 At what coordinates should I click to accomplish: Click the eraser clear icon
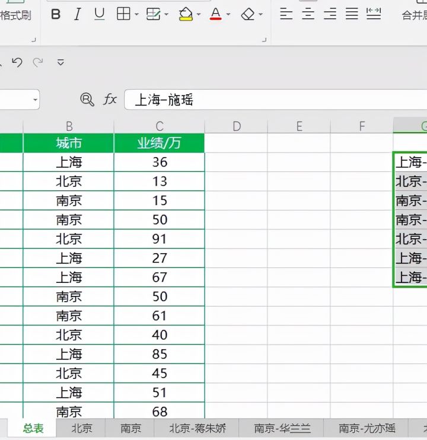click(x=248, y=14)
